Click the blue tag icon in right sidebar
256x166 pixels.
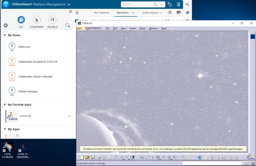click(x=187, y=13)
